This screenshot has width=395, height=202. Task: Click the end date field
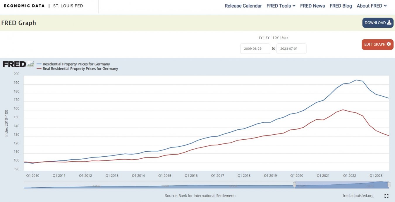tap(291, 49)
